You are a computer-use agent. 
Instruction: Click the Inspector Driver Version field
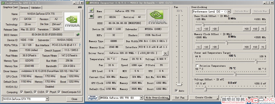click(133, 53)
